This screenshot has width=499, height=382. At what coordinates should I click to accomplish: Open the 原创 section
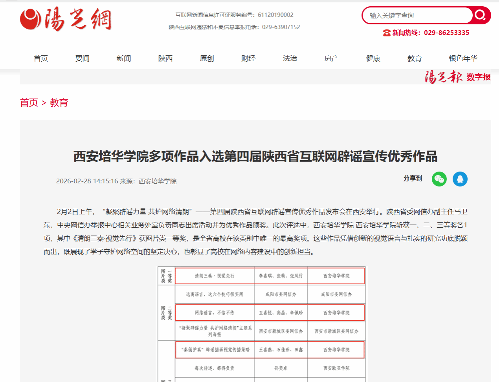[x=207, y=58]
